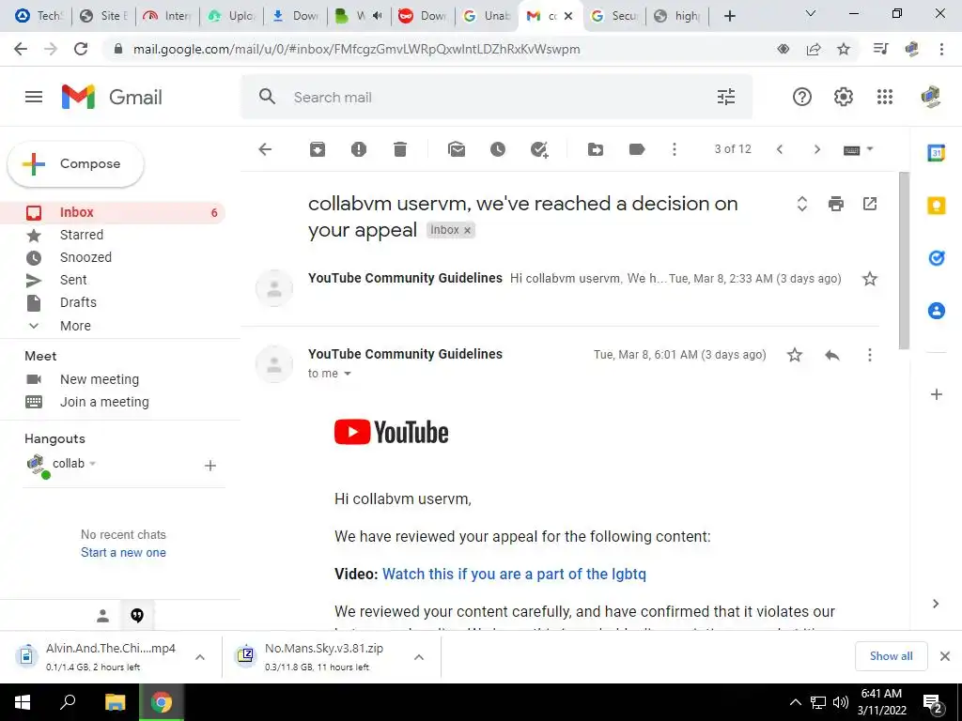
Task: Go to older conversation arrow
Action: (816, 149)
